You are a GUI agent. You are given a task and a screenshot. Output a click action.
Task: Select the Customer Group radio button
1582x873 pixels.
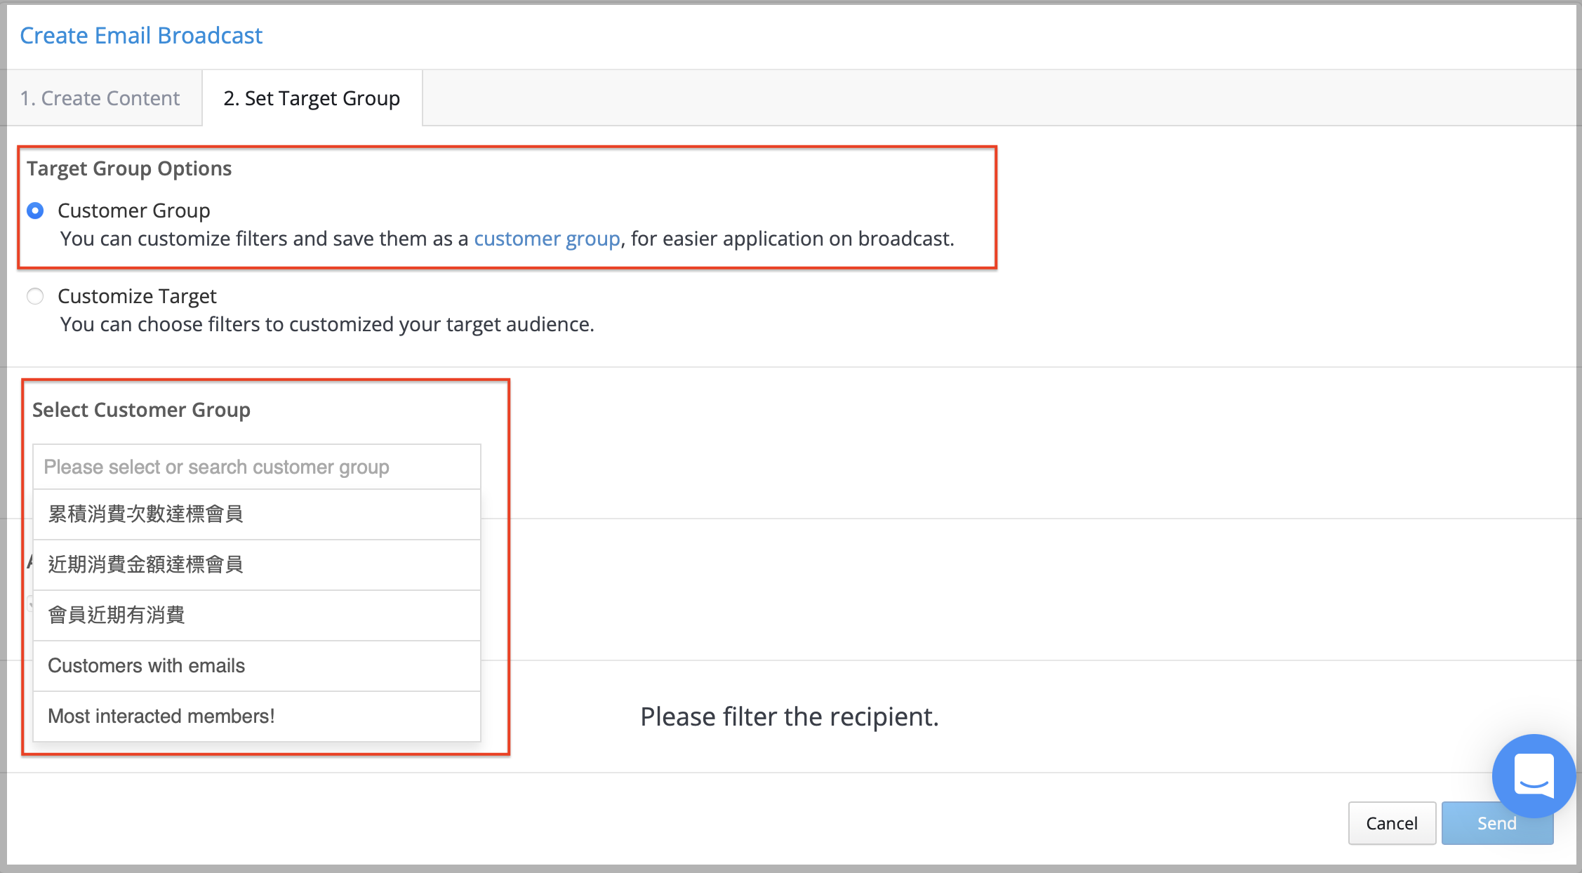(35, 211)
